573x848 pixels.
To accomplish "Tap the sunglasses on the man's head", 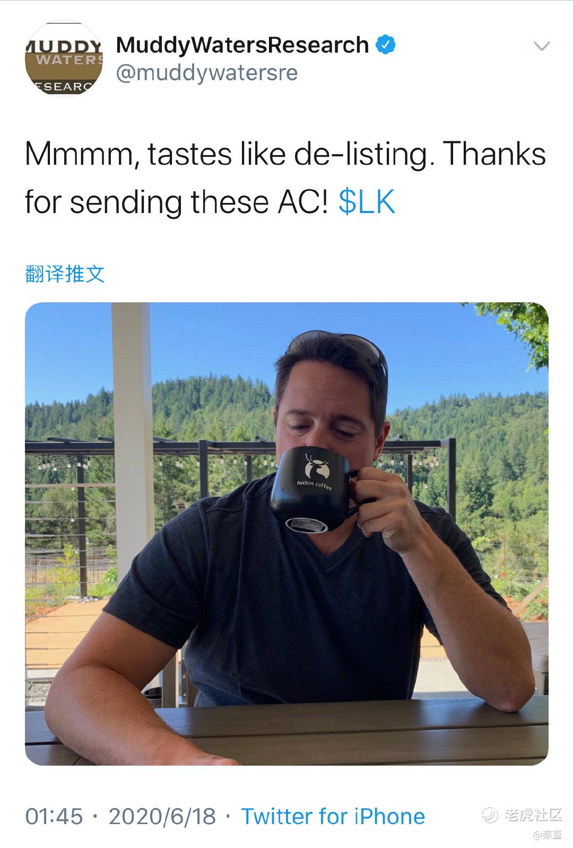I will (x=340, y=348).
